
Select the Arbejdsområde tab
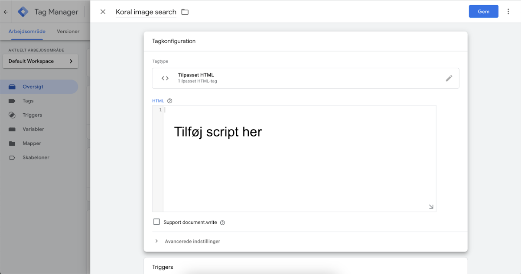[26, 31]
